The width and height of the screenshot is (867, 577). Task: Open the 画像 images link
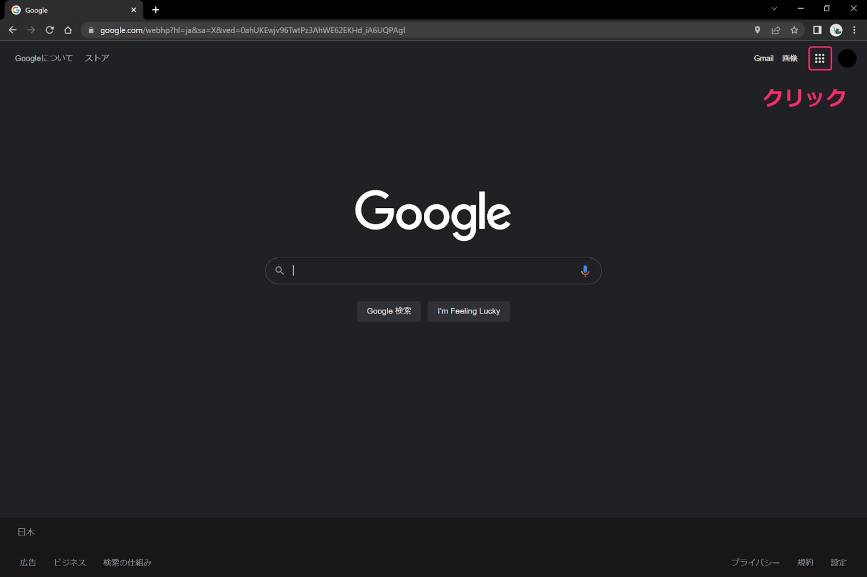[x=790, y=58]
